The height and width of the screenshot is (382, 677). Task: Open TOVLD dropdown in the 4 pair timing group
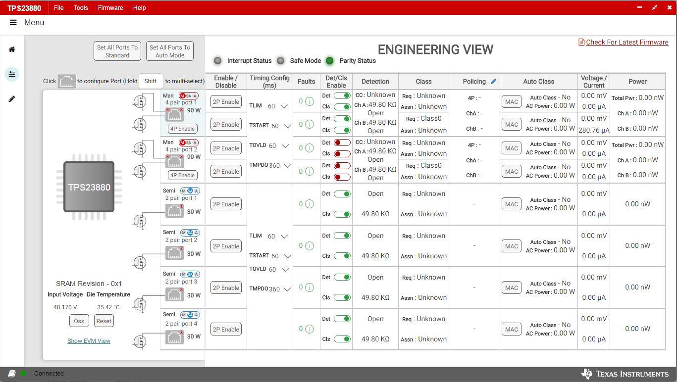285,146
